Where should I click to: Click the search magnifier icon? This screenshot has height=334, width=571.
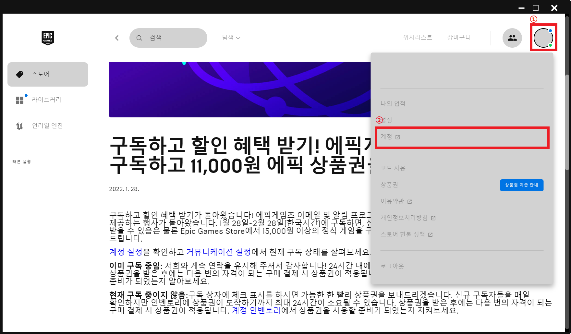tap(139, 38)
